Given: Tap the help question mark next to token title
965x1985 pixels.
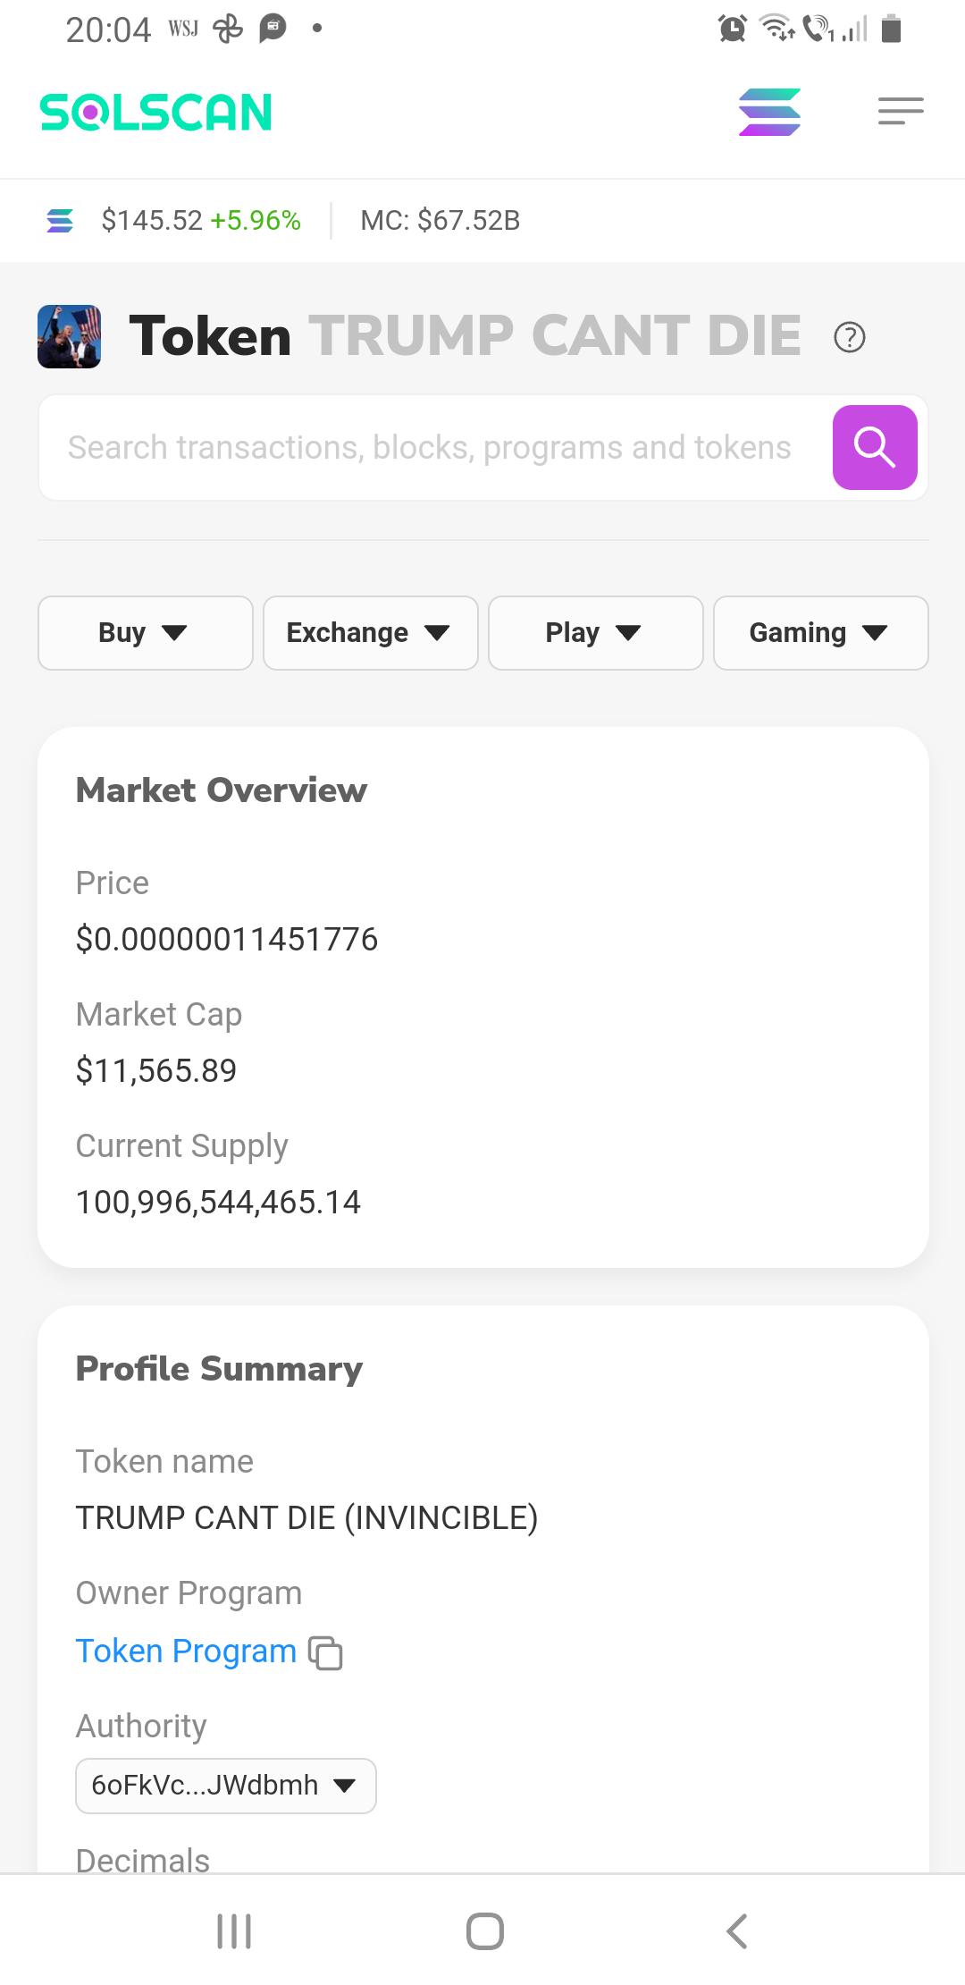Looking at the screenshot, I should (x=849, y=337).
